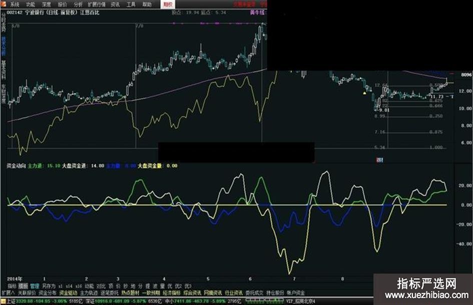Open the 经济指标 tab

point(172,293)
